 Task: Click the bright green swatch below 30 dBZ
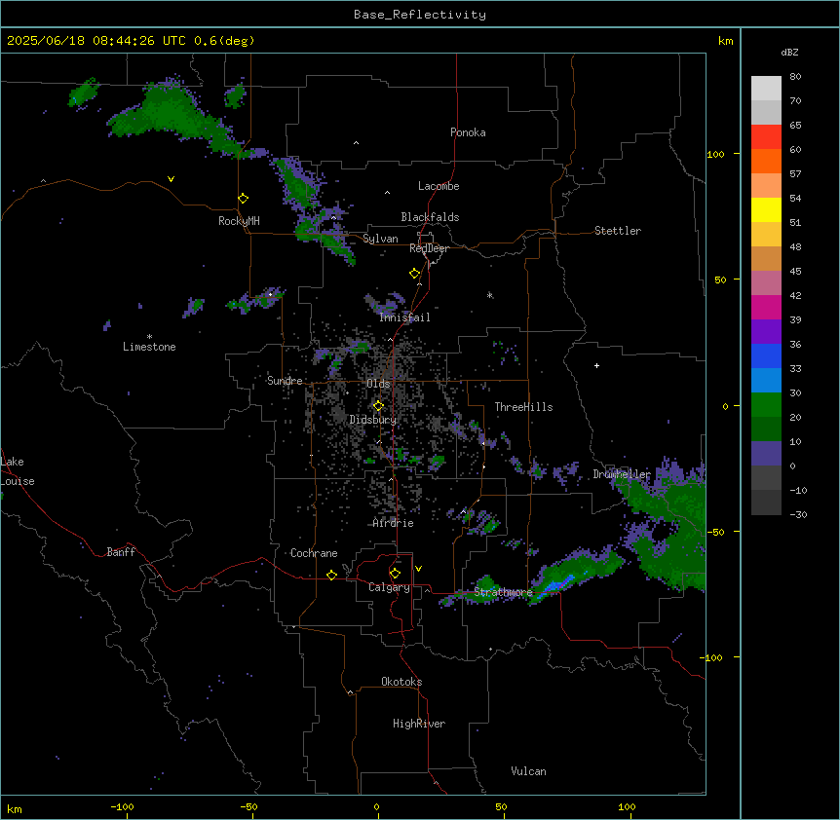click(766, 405)
